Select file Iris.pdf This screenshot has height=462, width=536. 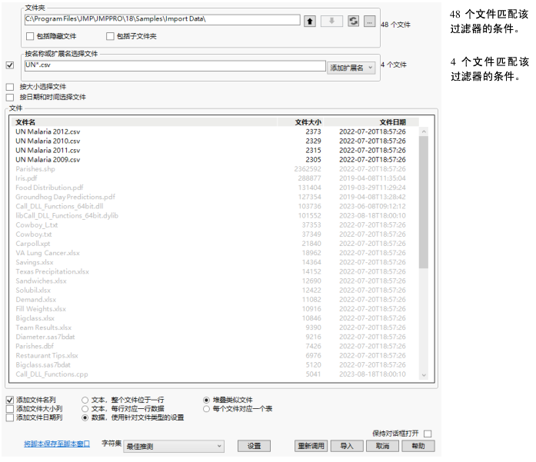[26, 178]
